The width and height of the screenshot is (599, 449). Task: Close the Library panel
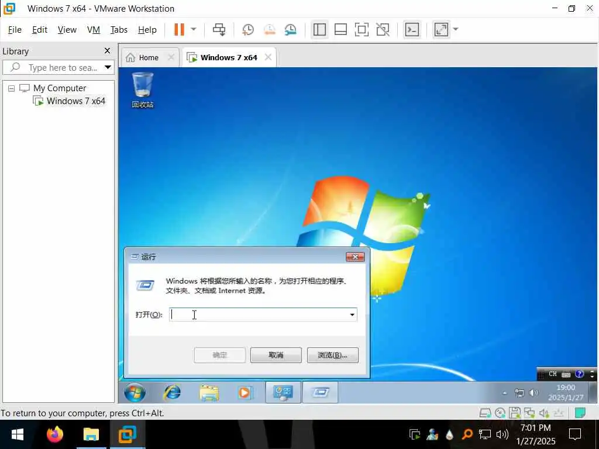pyautogui.click(x=108, y=51)
